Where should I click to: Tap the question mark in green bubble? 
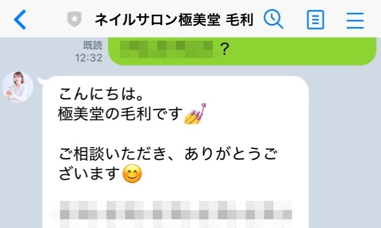point(224,49)
